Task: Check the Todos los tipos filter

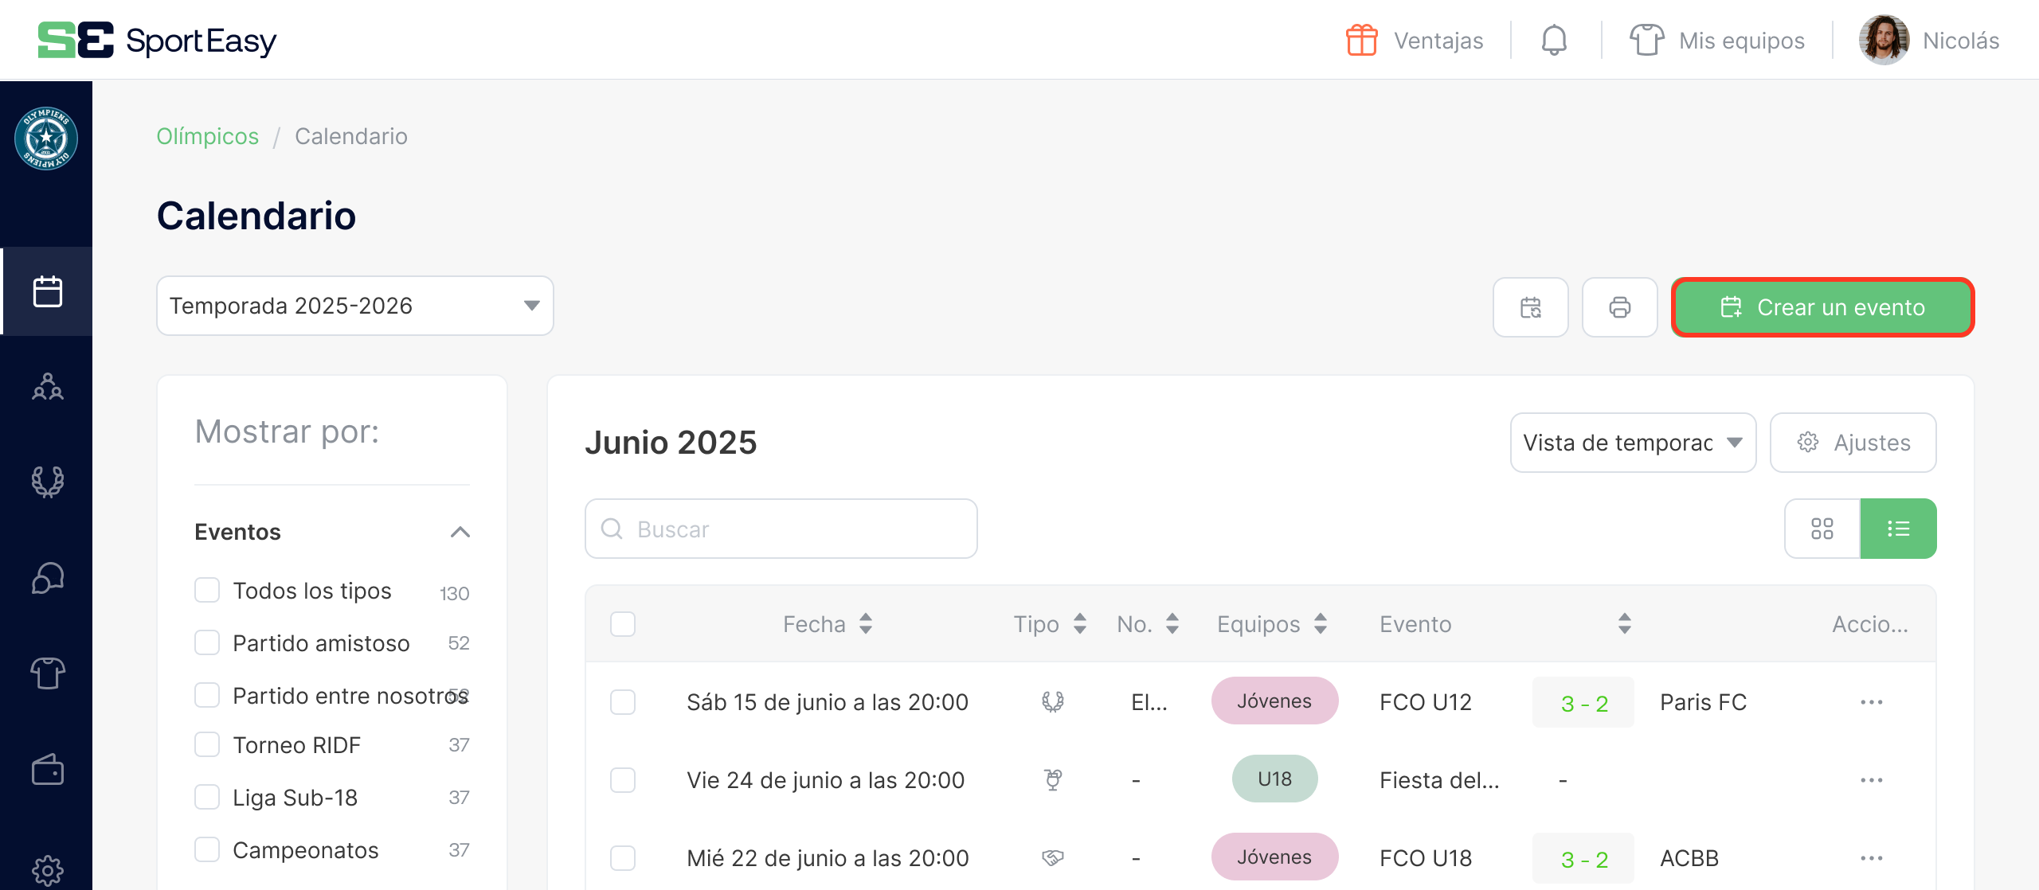Action: click(207, 590)
